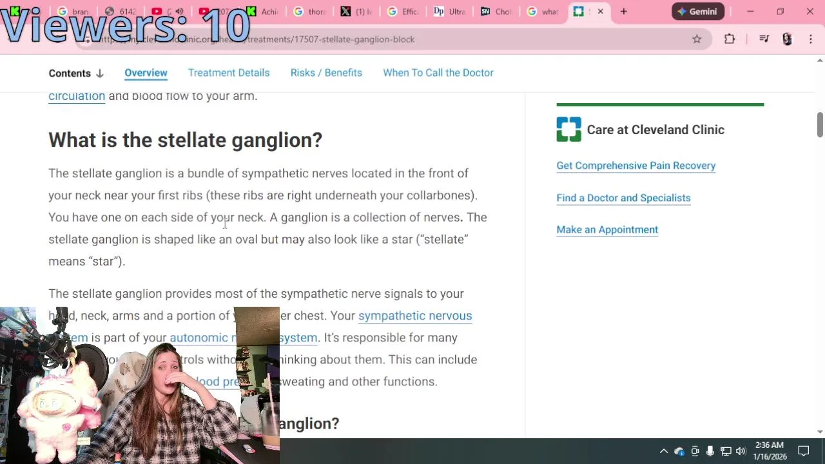
Task: Open the Chrome profile avatar
Action: point(787,39)
